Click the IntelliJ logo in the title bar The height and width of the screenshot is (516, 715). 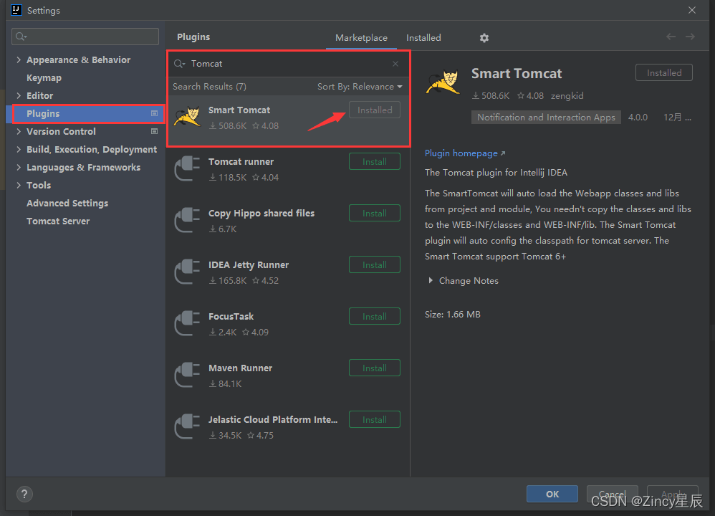click(16, 10)
